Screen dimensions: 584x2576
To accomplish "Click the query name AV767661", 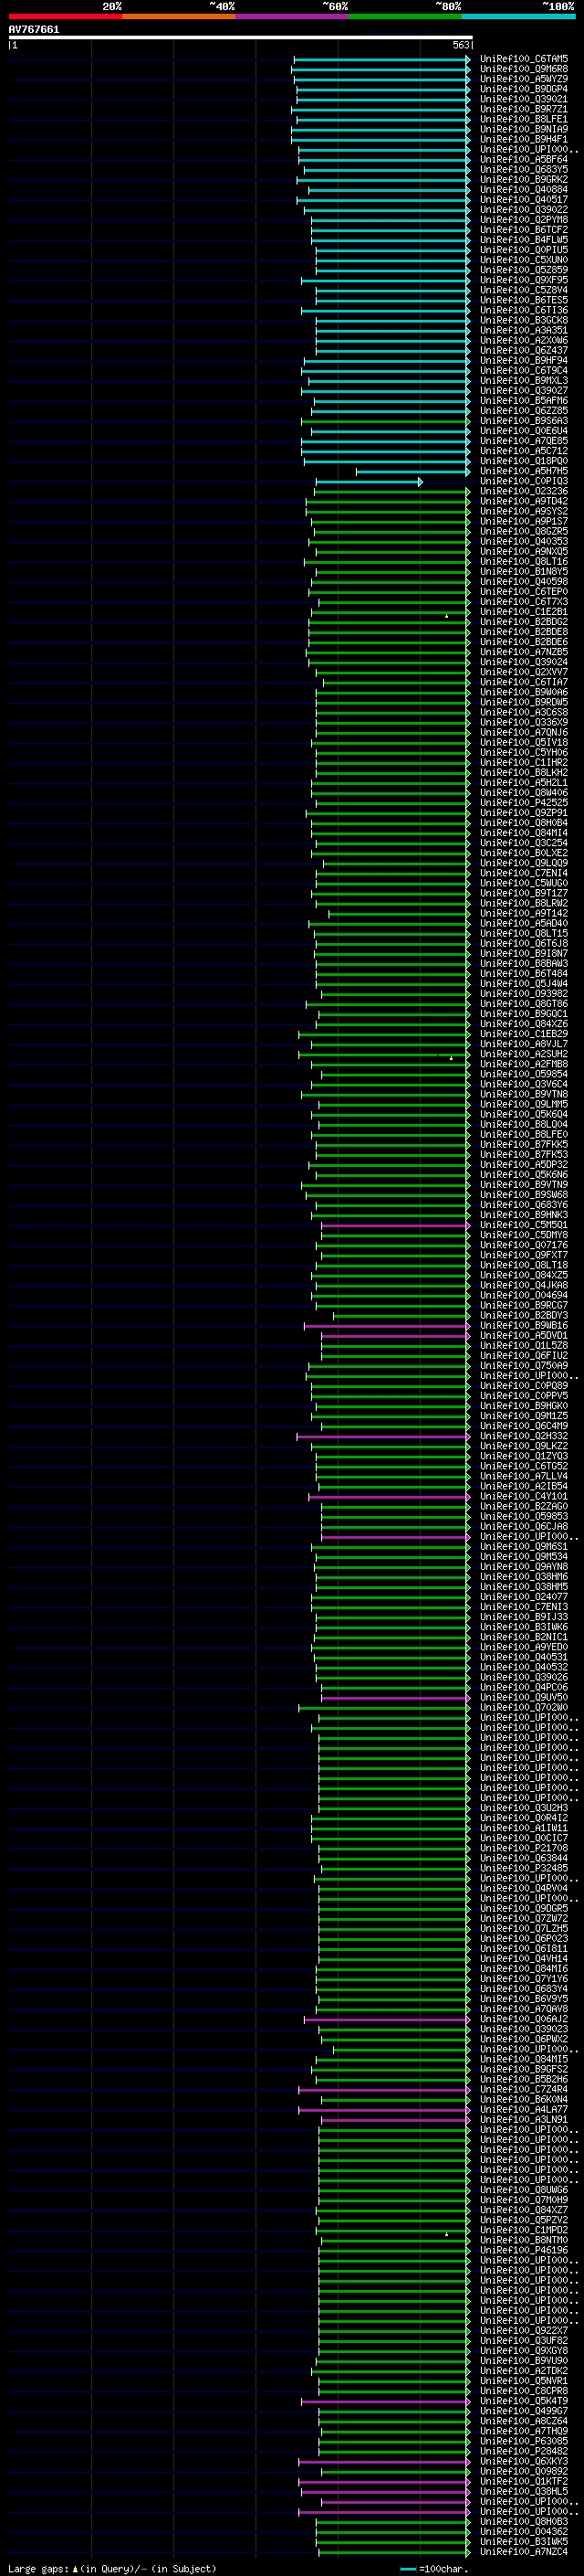I will 34,30.
